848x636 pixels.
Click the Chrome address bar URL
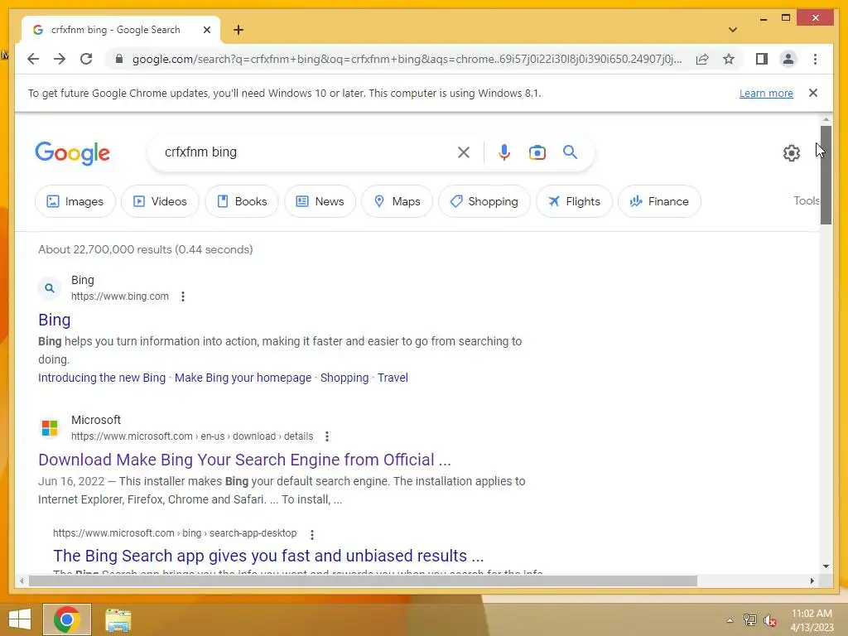tap(407, 59)
